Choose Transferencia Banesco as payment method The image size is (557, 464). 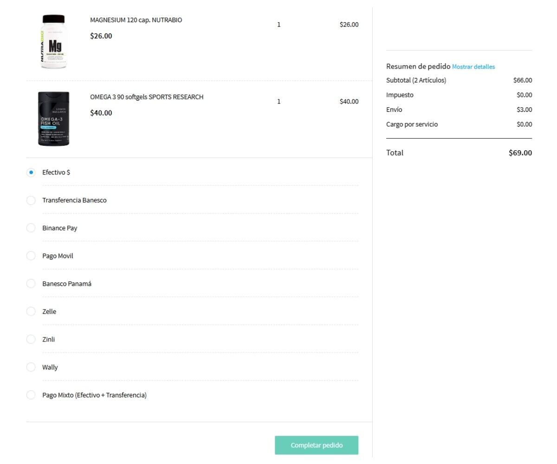point(31,200)
